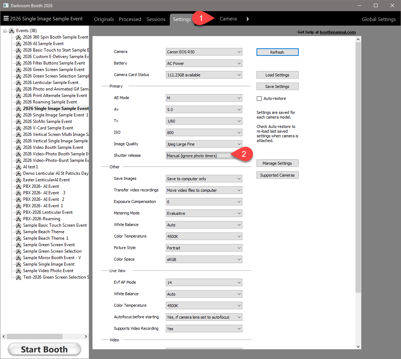Collapse the Events tree node

pyautogui.click(x=5, y=31)
